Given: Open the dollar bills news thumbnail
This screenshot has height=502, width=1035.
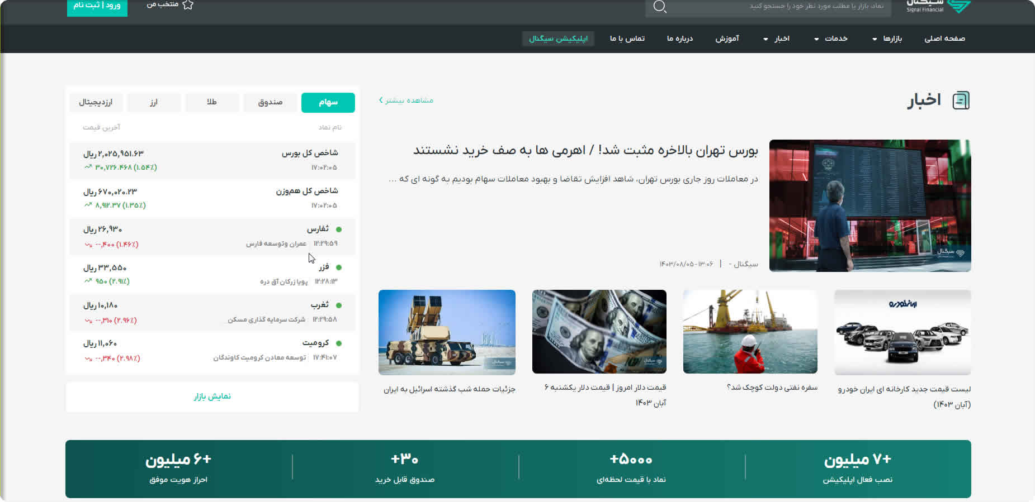Looking at the screenshot, I should (x=599, y=331).
